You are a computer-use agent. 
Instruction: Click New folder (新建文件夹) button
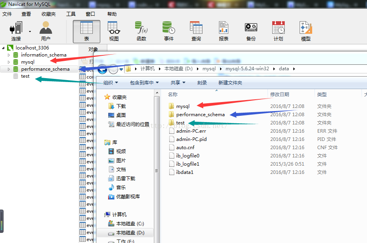(230, 82)
